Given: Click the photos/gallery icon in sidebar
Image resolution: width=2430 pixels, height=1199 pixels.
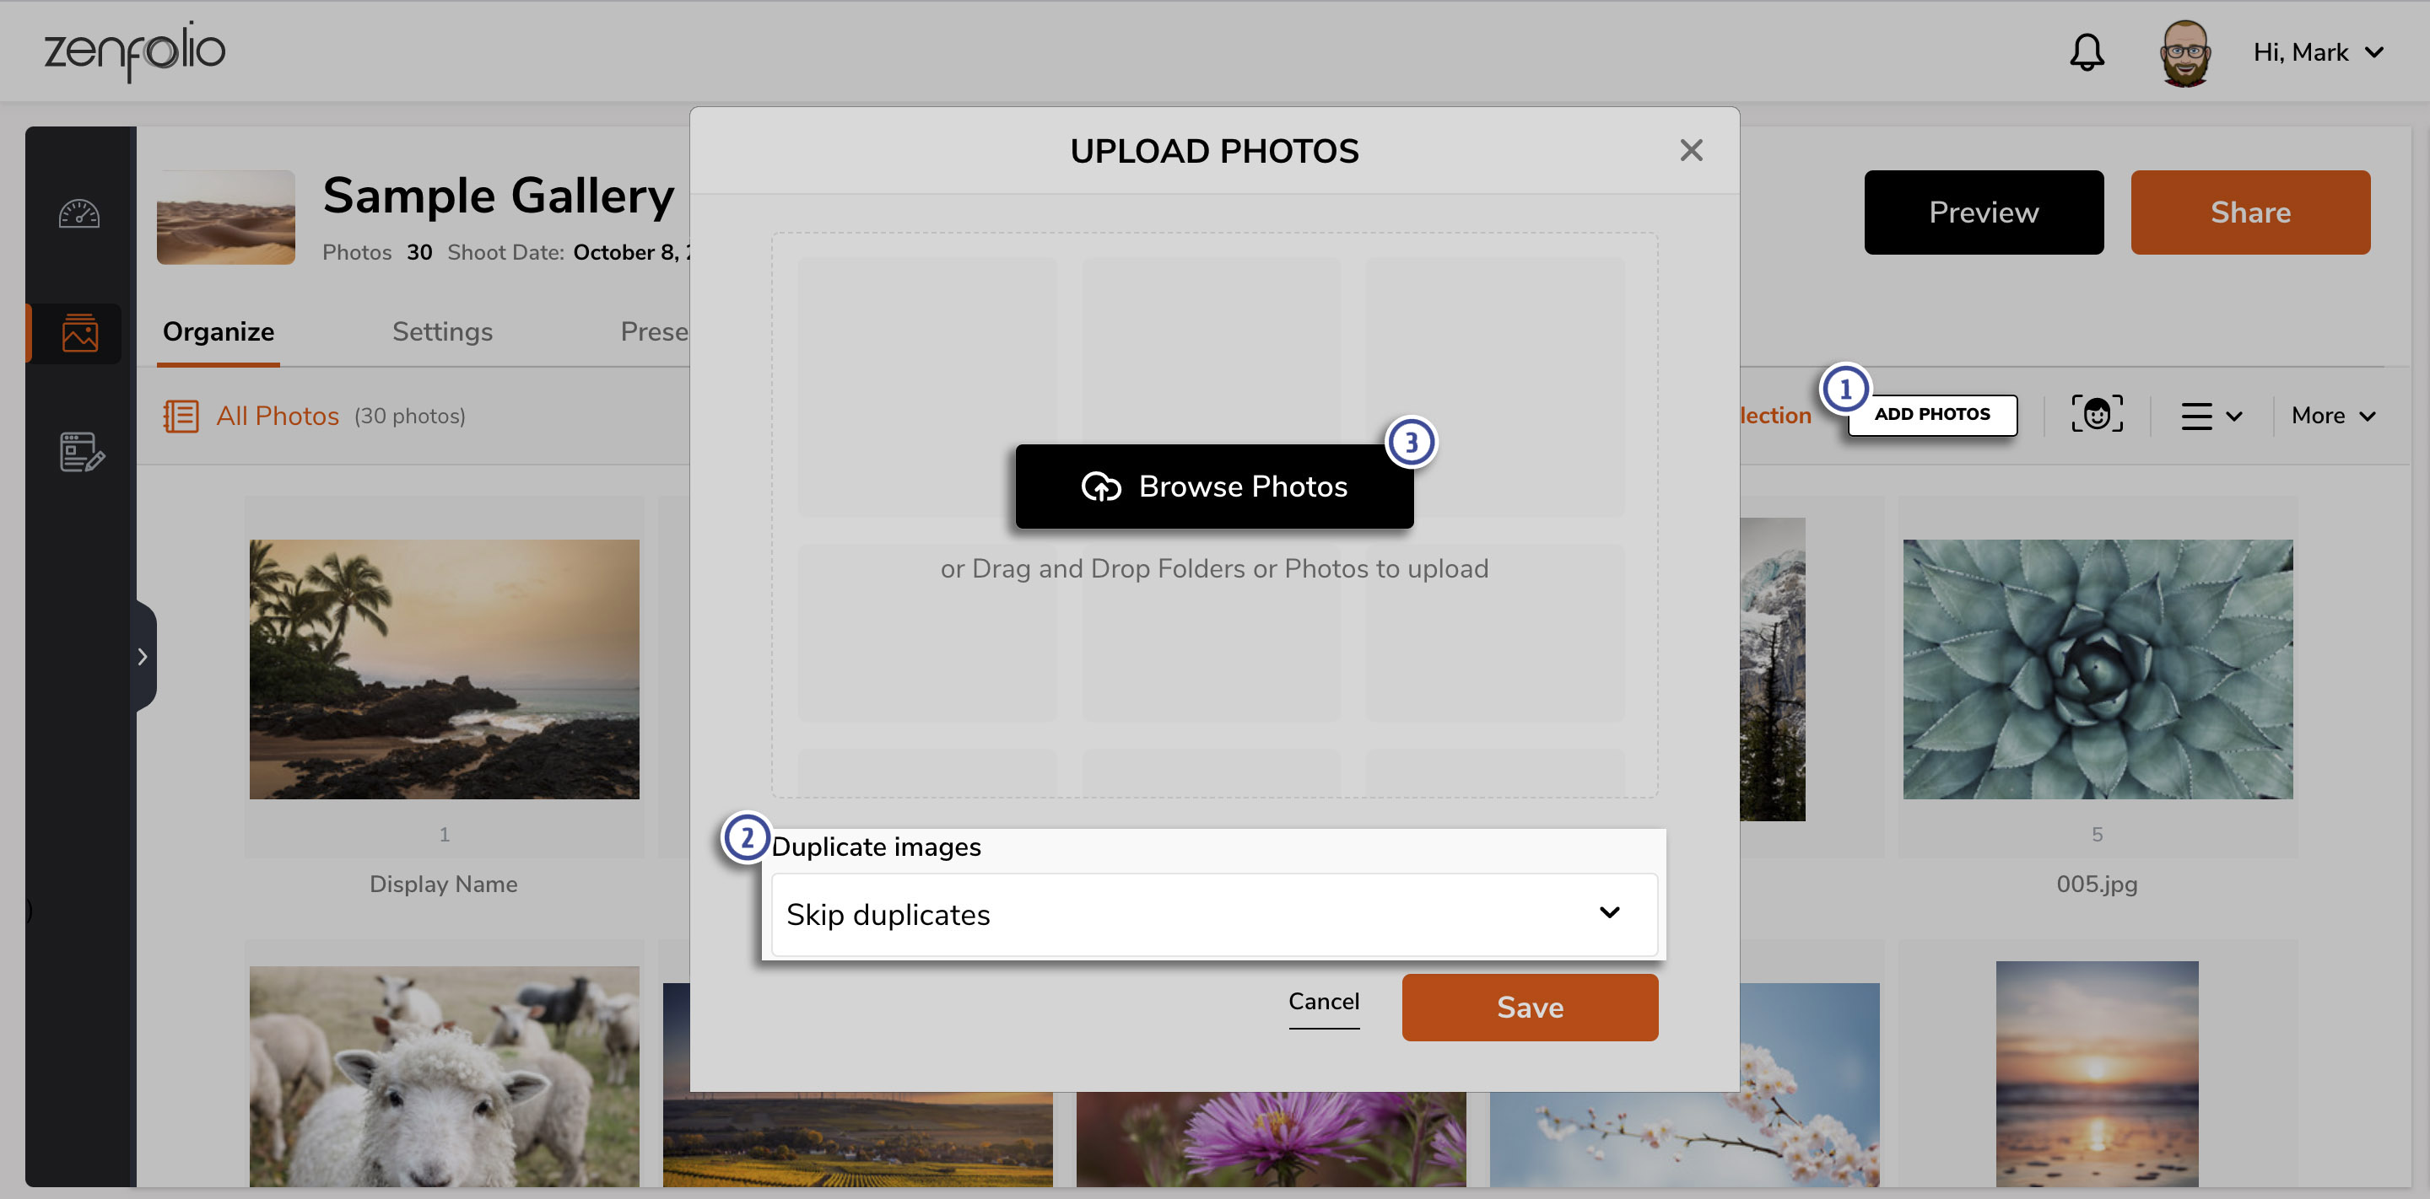Looking at the screenshot, I should click(79, 333).
